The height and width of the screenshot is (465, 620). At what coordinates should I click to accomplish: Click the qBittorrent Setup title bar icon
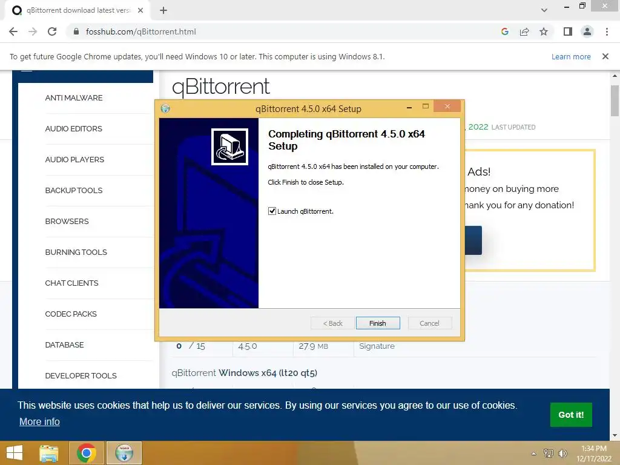pyautogui.click(x=165, y=108)
